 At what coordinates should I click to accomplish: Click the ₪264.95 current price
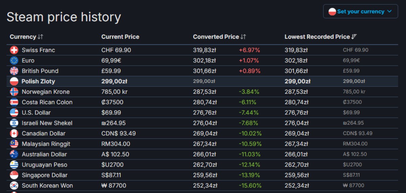coord(113,123)
